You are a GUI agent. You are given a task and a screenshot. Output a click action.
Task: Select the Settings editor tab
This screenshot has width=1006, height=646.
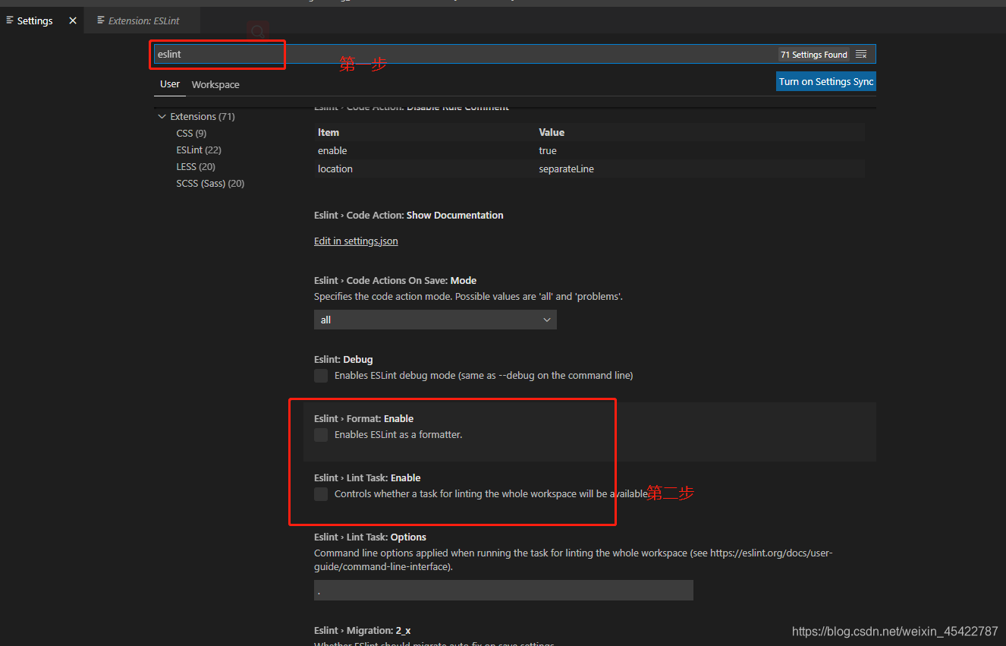tap(42, 20)
